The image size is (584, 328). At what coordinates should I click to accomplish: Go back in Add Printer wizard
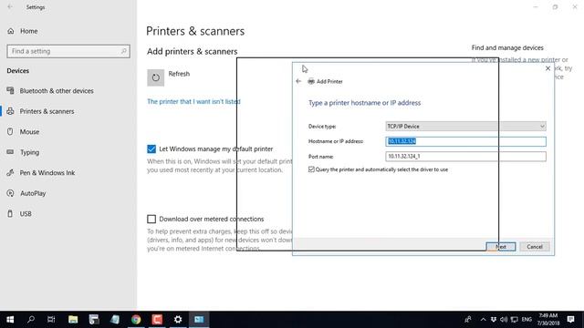pos(298,81)
